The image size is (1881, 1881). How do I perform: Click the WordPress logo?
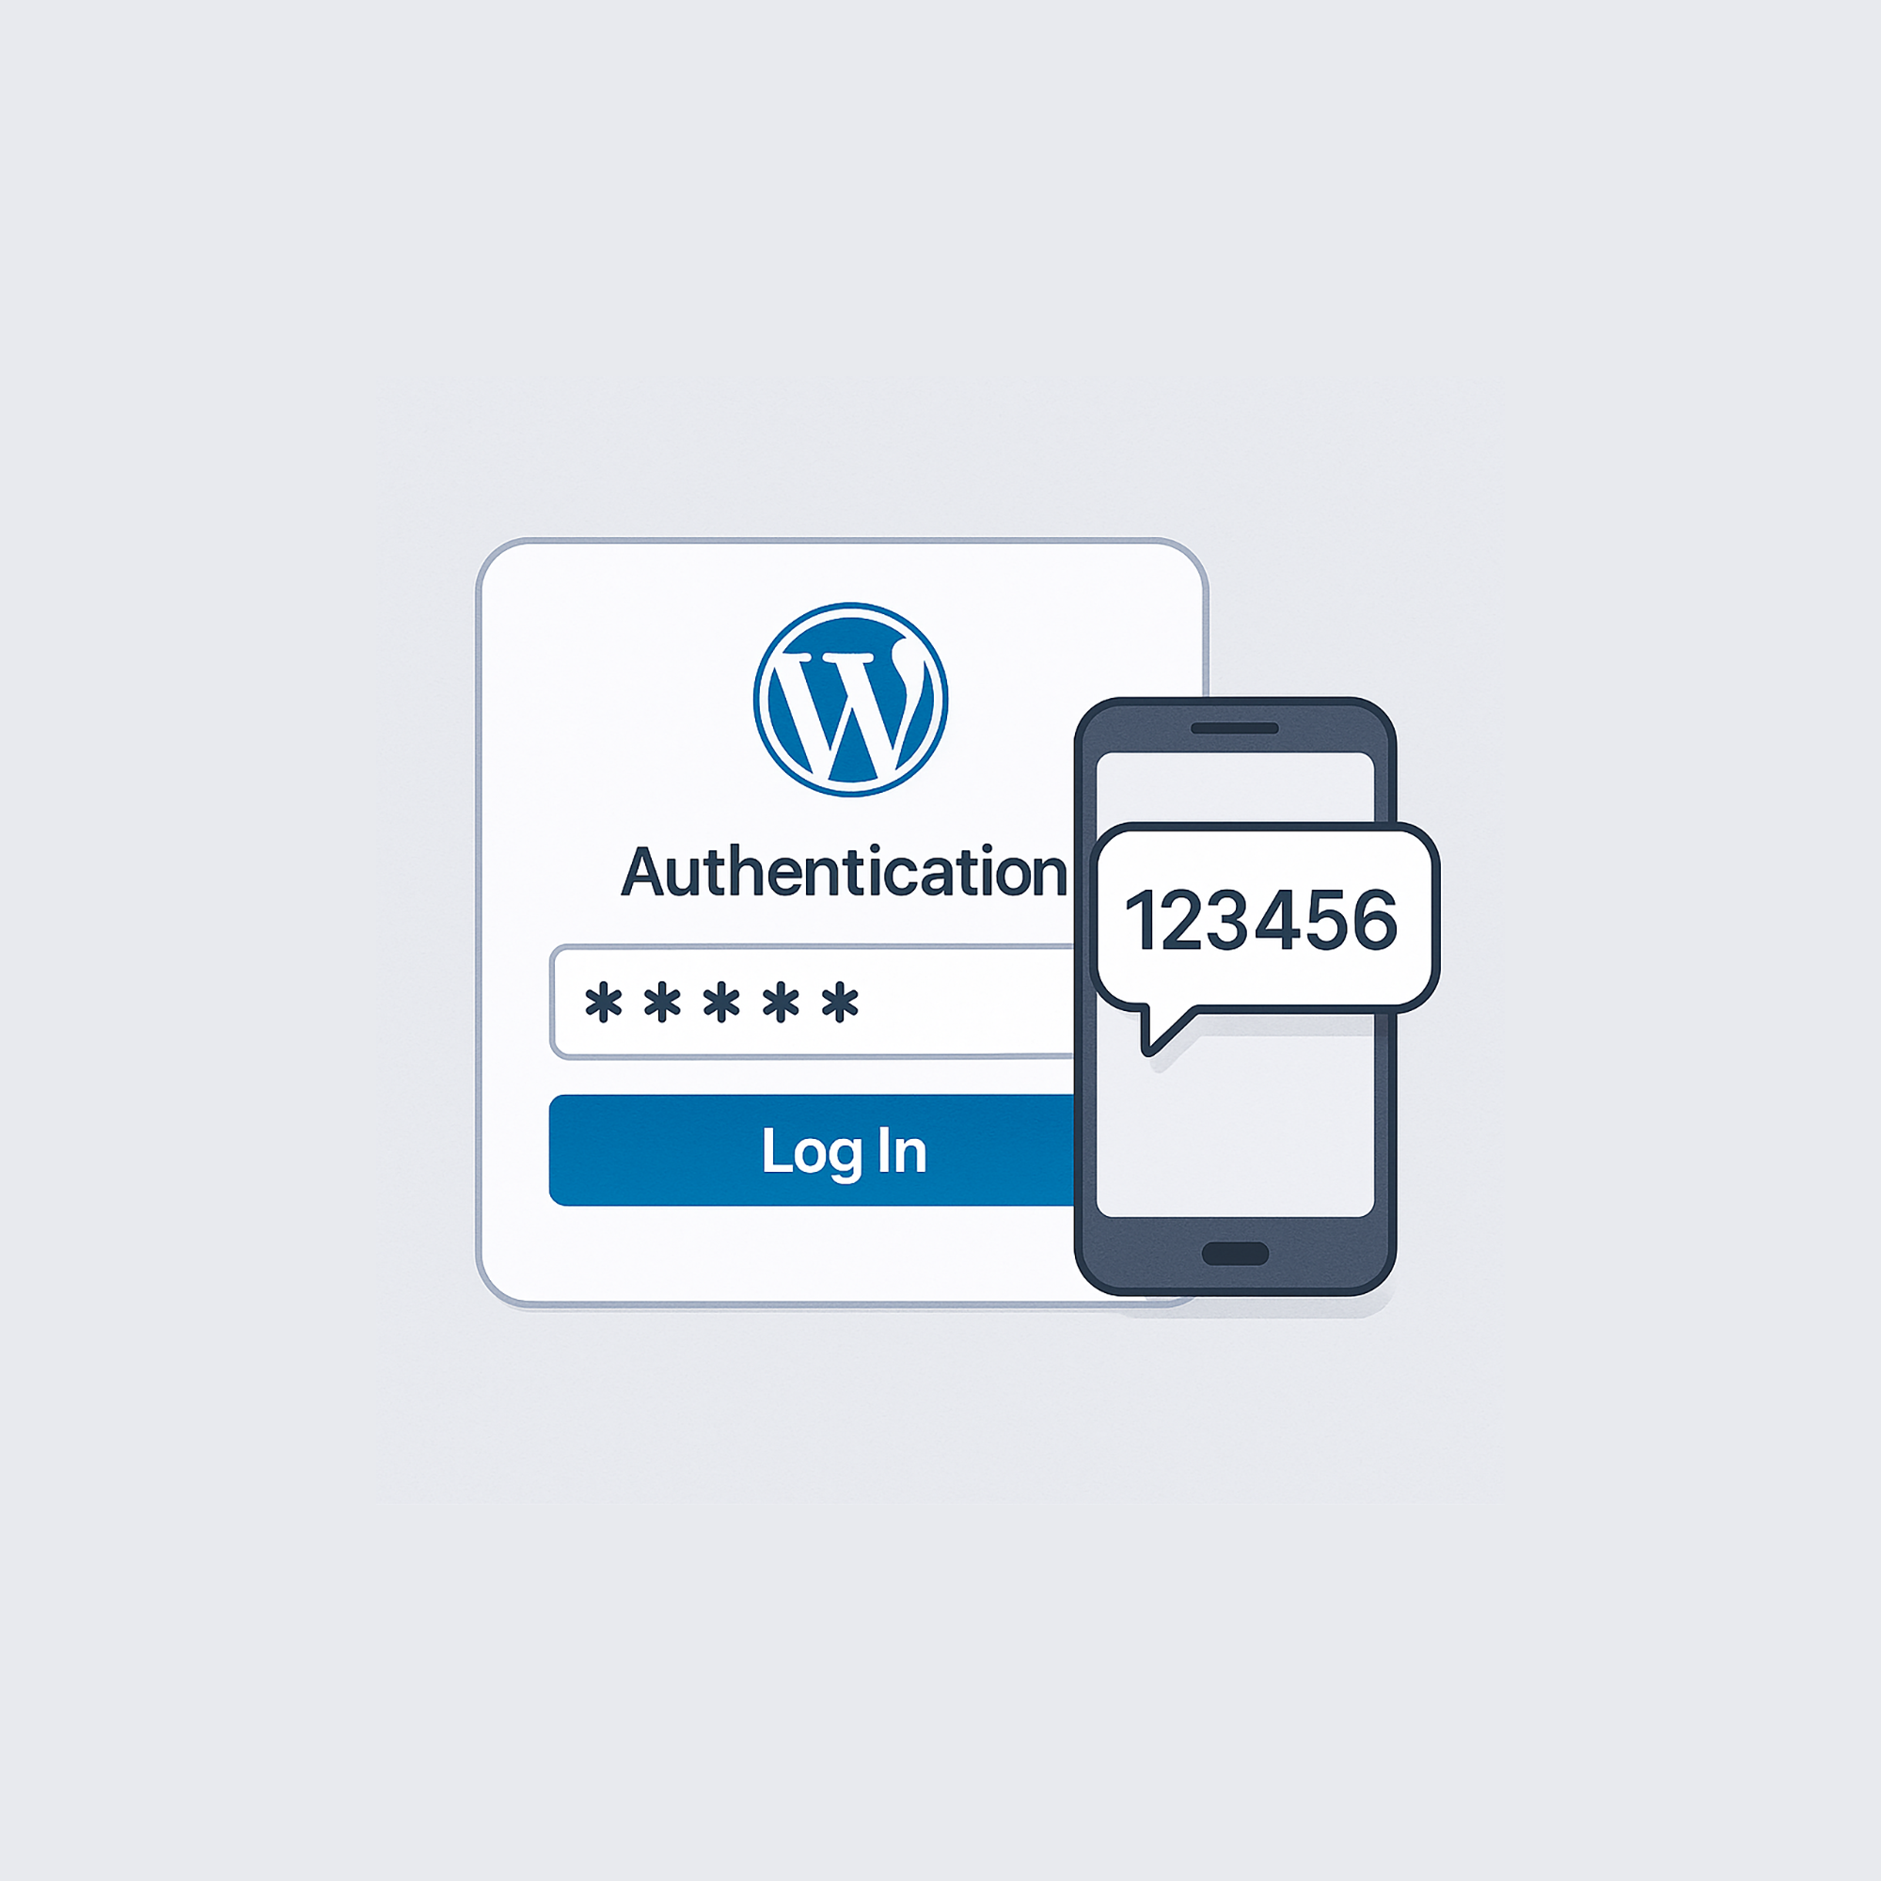coord(850,699)
